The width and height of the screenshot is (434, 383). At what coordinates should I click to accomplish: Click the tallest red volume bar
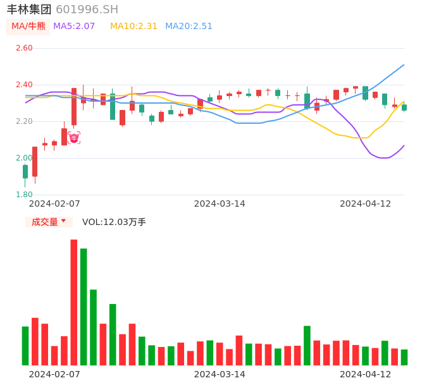(x=74, y=302)
